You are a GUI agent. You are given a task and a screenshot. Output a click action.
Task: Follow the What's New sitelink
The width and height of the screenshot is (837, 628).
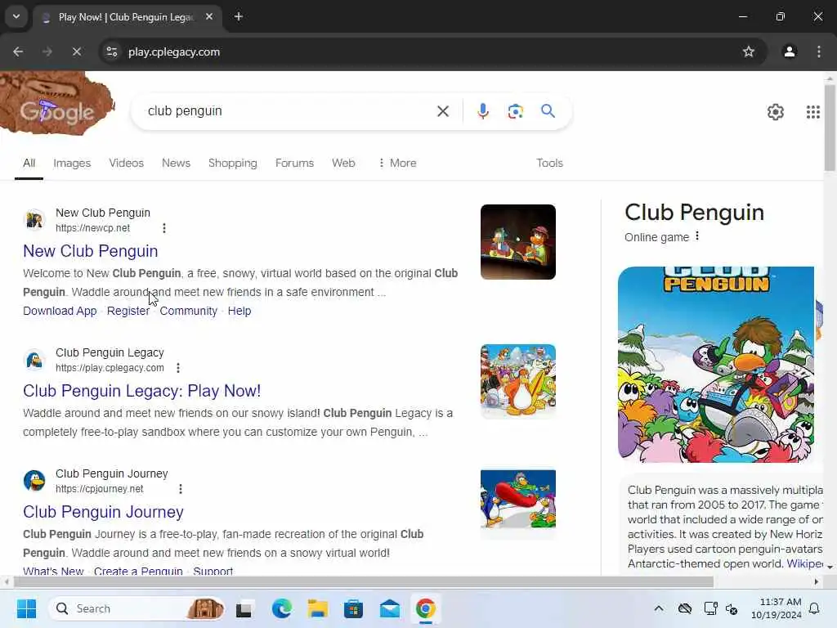53,570
